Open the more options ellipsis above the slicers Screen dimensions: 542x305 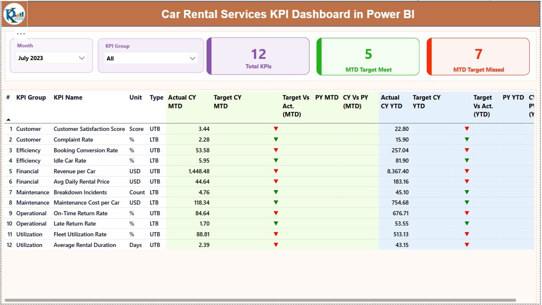(x=21, y=33)
